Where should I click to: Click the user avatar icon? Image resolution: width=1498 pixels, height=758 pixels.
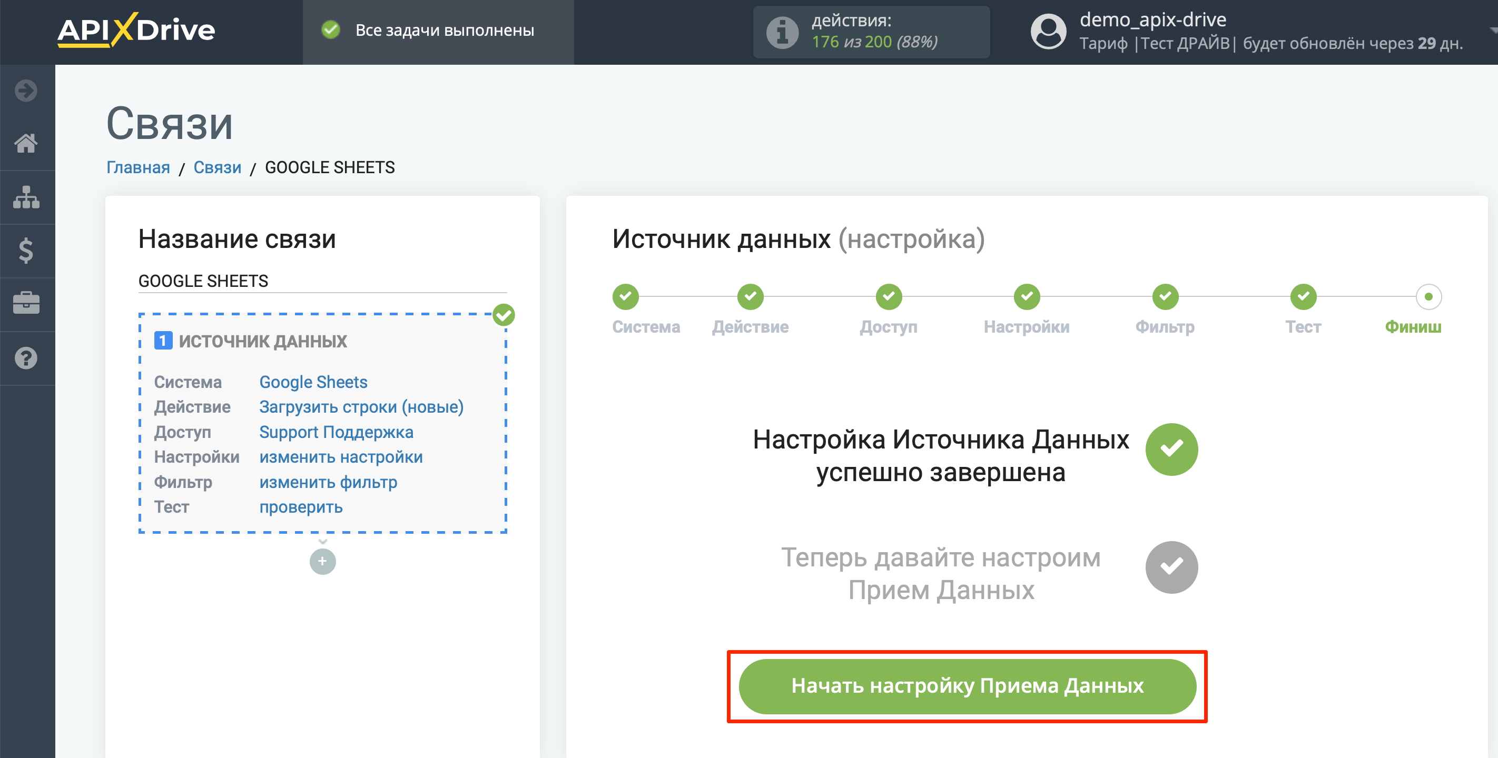[x=1048, y=32]
